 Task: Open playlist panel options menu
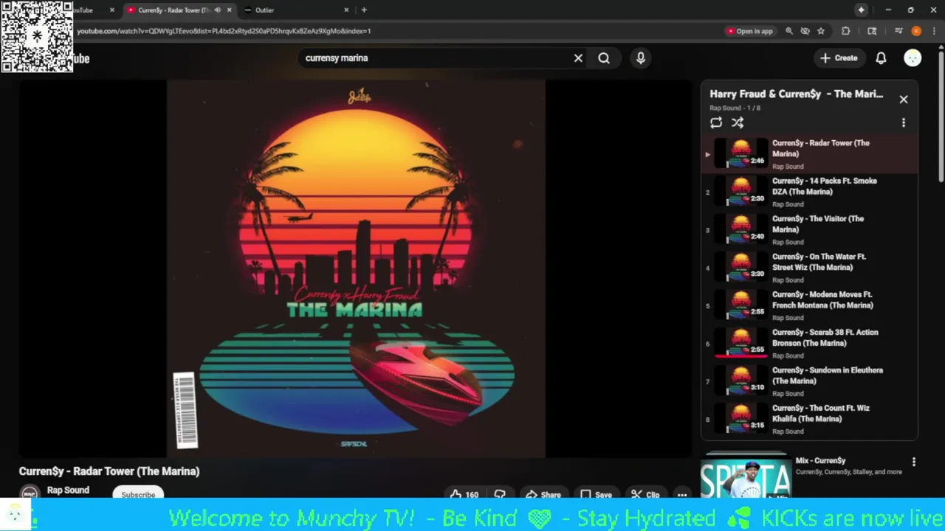(x=903, y=123)
